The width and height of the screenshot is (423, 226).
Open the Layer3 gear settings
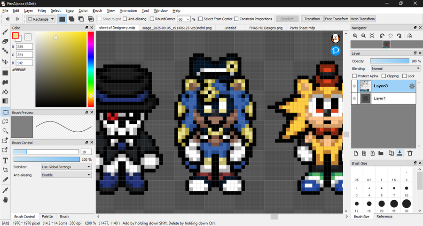tap(412, 86)
